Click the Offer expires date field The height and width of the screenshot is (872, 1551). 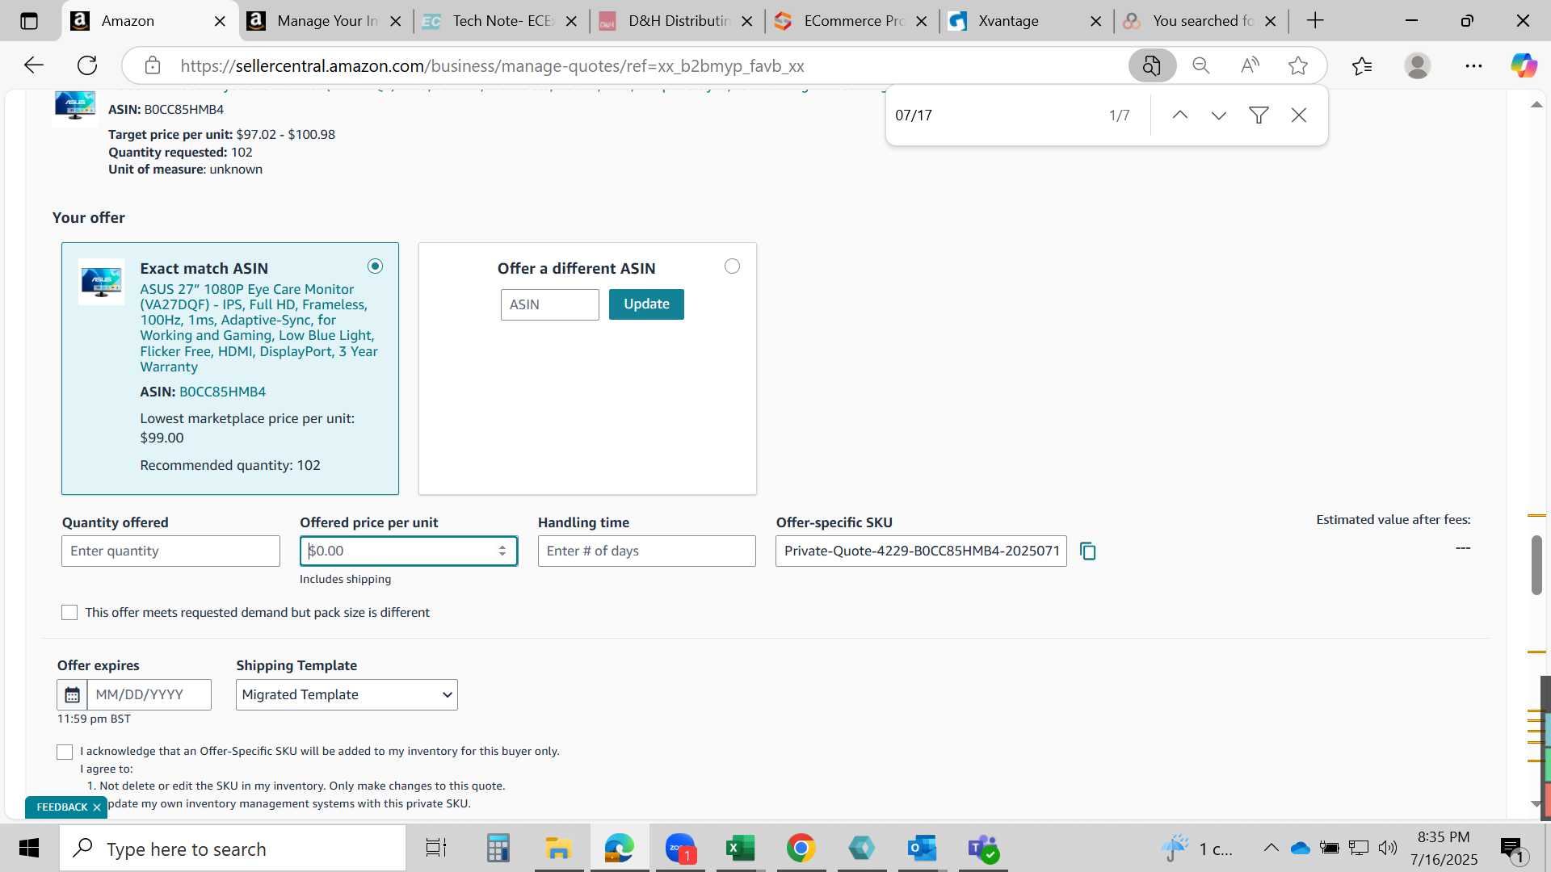click(x=149, y=694)
